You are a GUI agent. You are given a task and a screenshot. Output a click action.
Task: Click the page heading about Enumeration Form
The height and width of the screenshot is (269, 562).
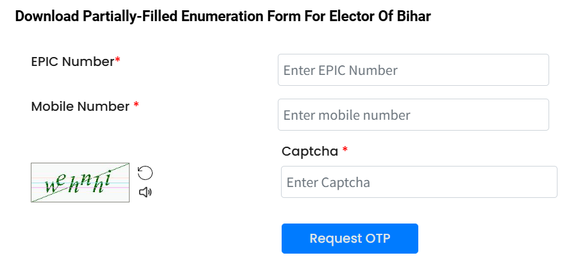tap(223, 17)
